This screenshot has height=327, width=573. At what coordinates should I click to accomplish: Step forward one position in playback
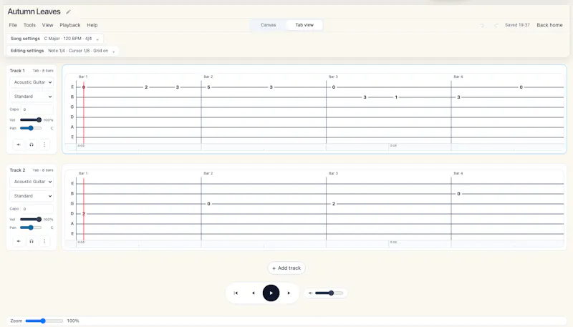289,293
